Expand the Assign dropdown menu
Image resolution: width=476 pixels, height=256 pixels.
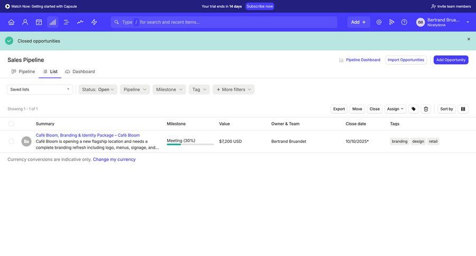[395, 109]
